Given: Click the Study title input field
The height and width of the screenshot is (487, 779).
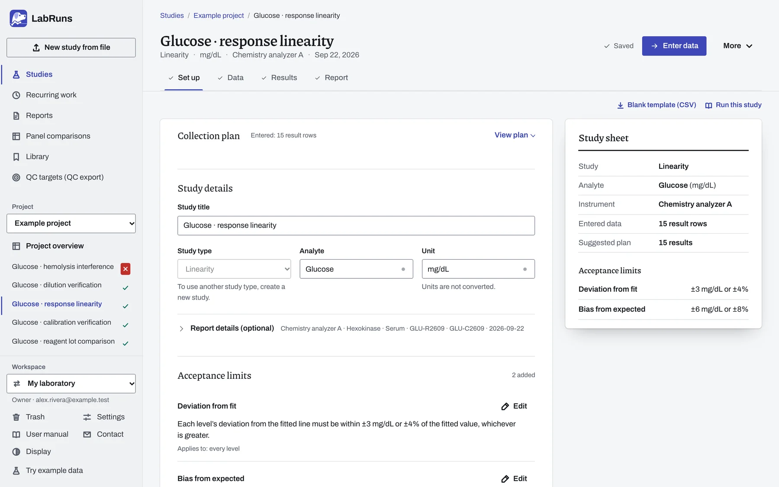Looking at the screenshot, I should point(356,226).
